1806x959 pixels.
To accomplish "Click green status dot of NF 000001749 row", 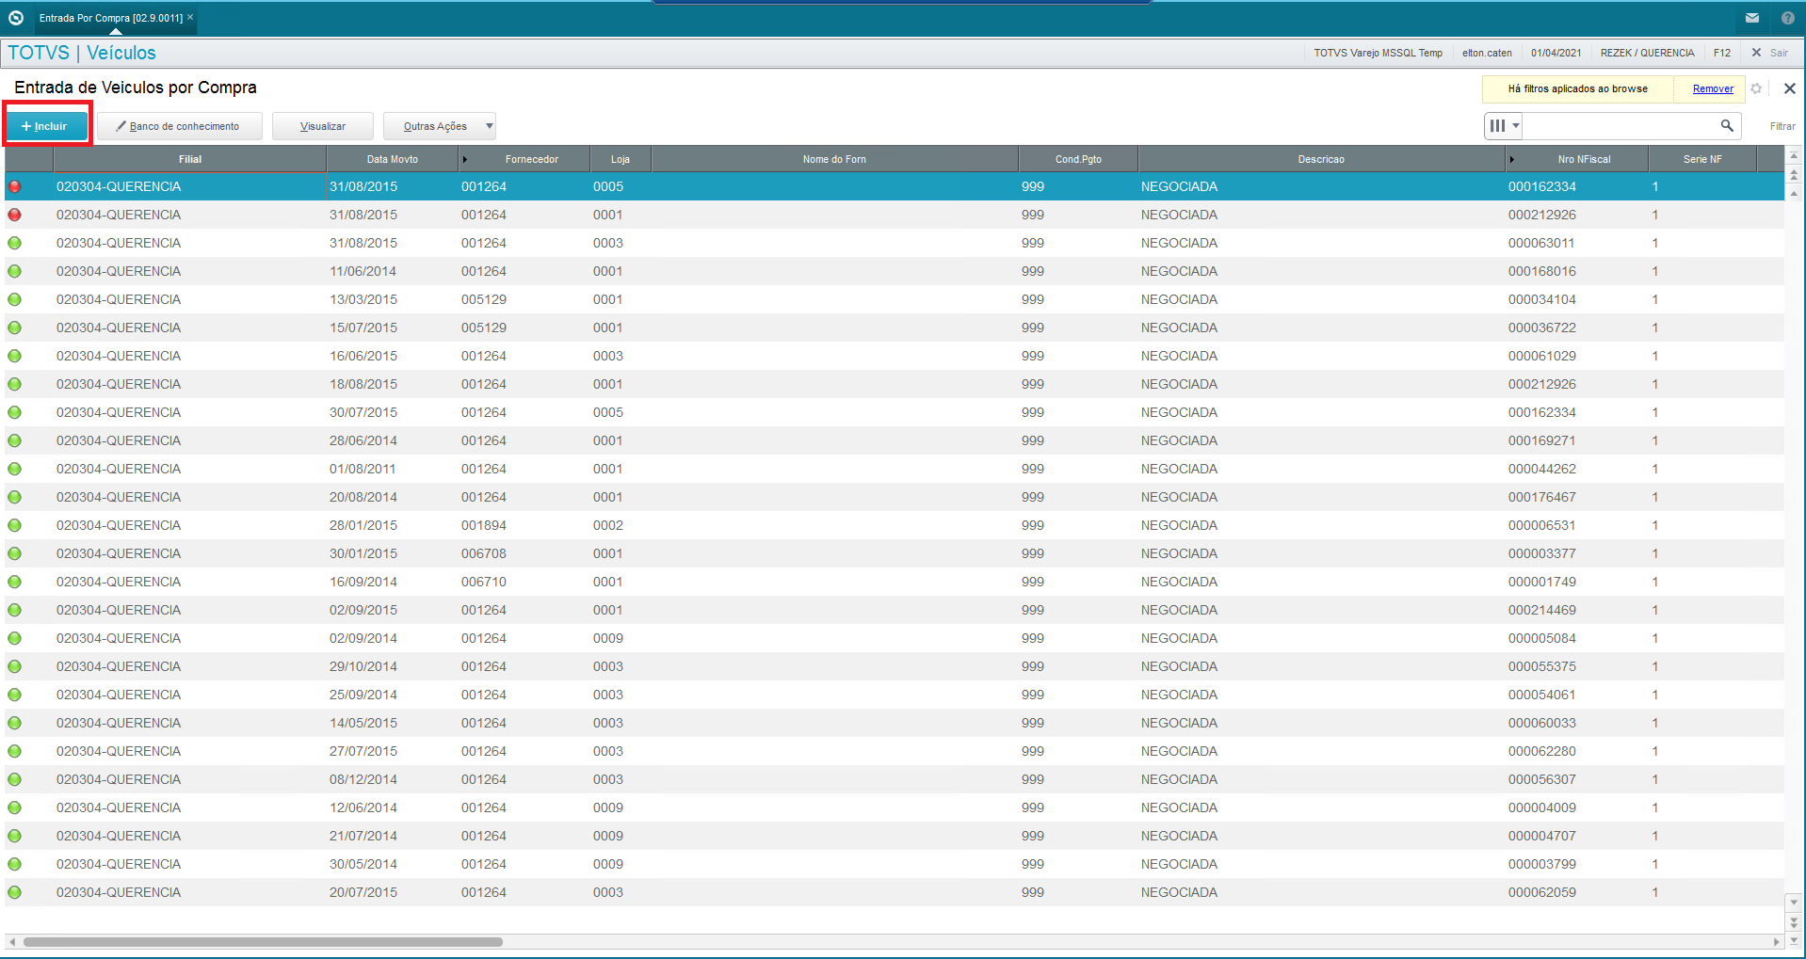I will pos(14,582).
